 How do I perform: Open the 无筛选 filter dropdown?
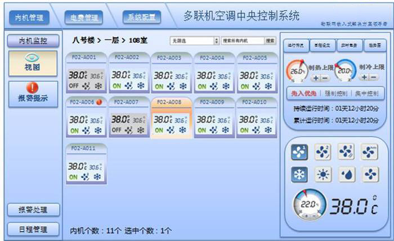194,41
